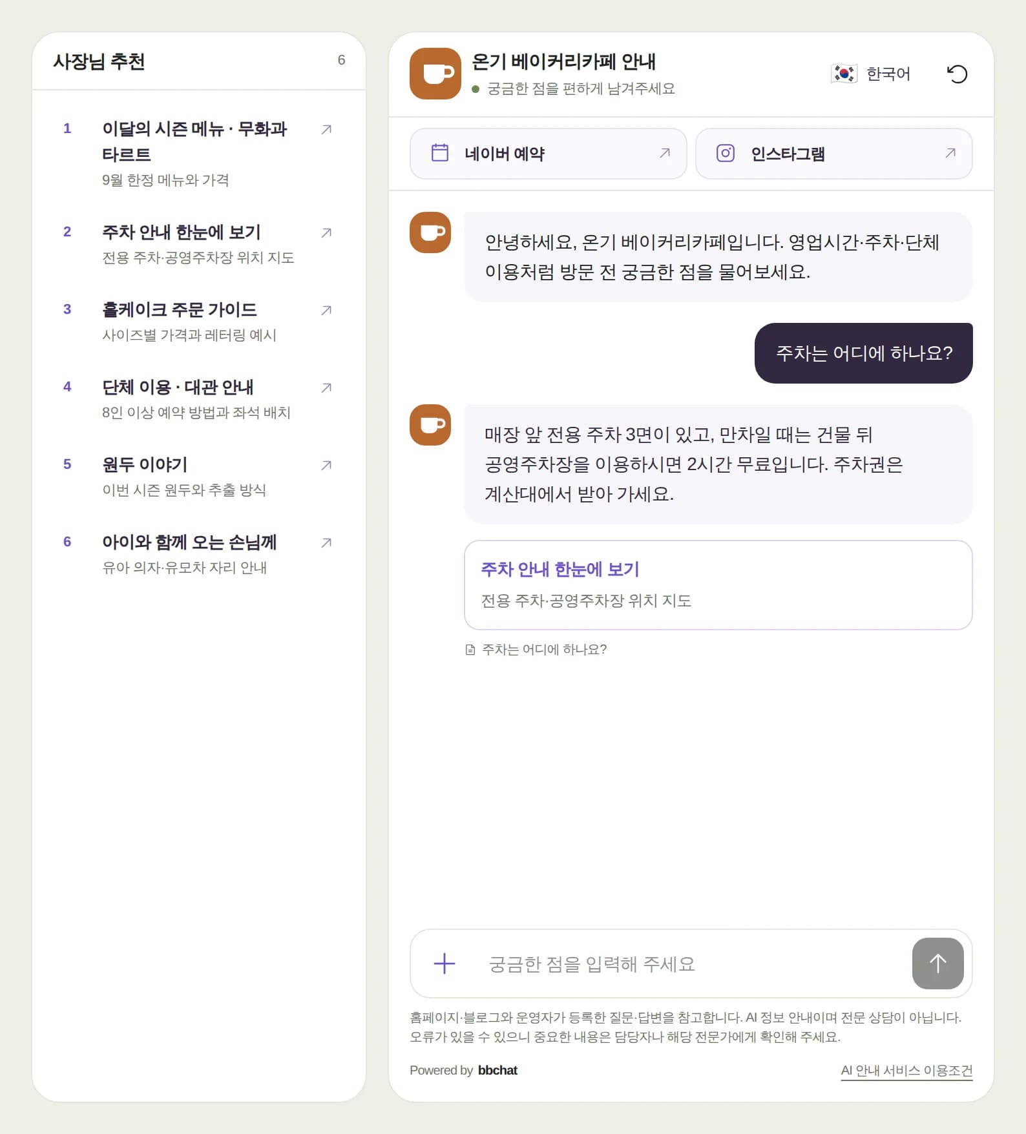
Task: Click the arrow icon on 인스타그램
Action: pos(950,153)
